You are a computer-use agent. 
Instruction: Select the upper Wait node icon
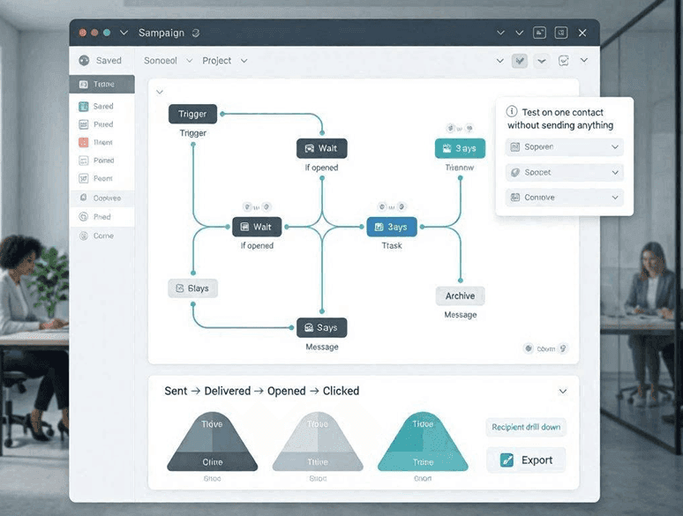[x=309, y=148]
